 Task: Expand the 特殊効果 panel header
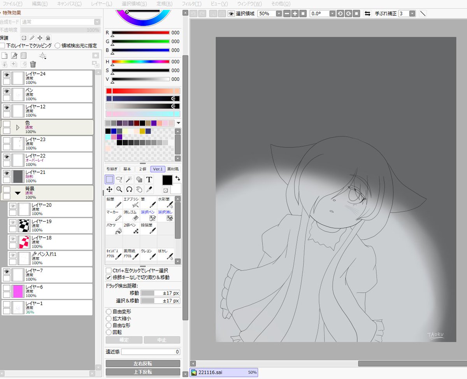[x=11, y=13]
